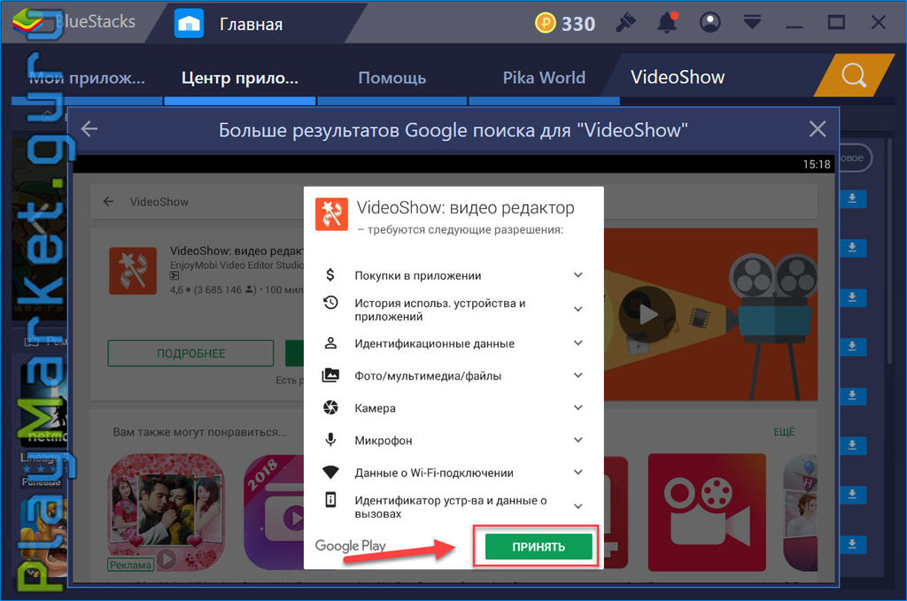The height and width of the screenshot is (601, 907).
Task: Click the BlueStacks logo icon
Action: click(x=28, y=21)
